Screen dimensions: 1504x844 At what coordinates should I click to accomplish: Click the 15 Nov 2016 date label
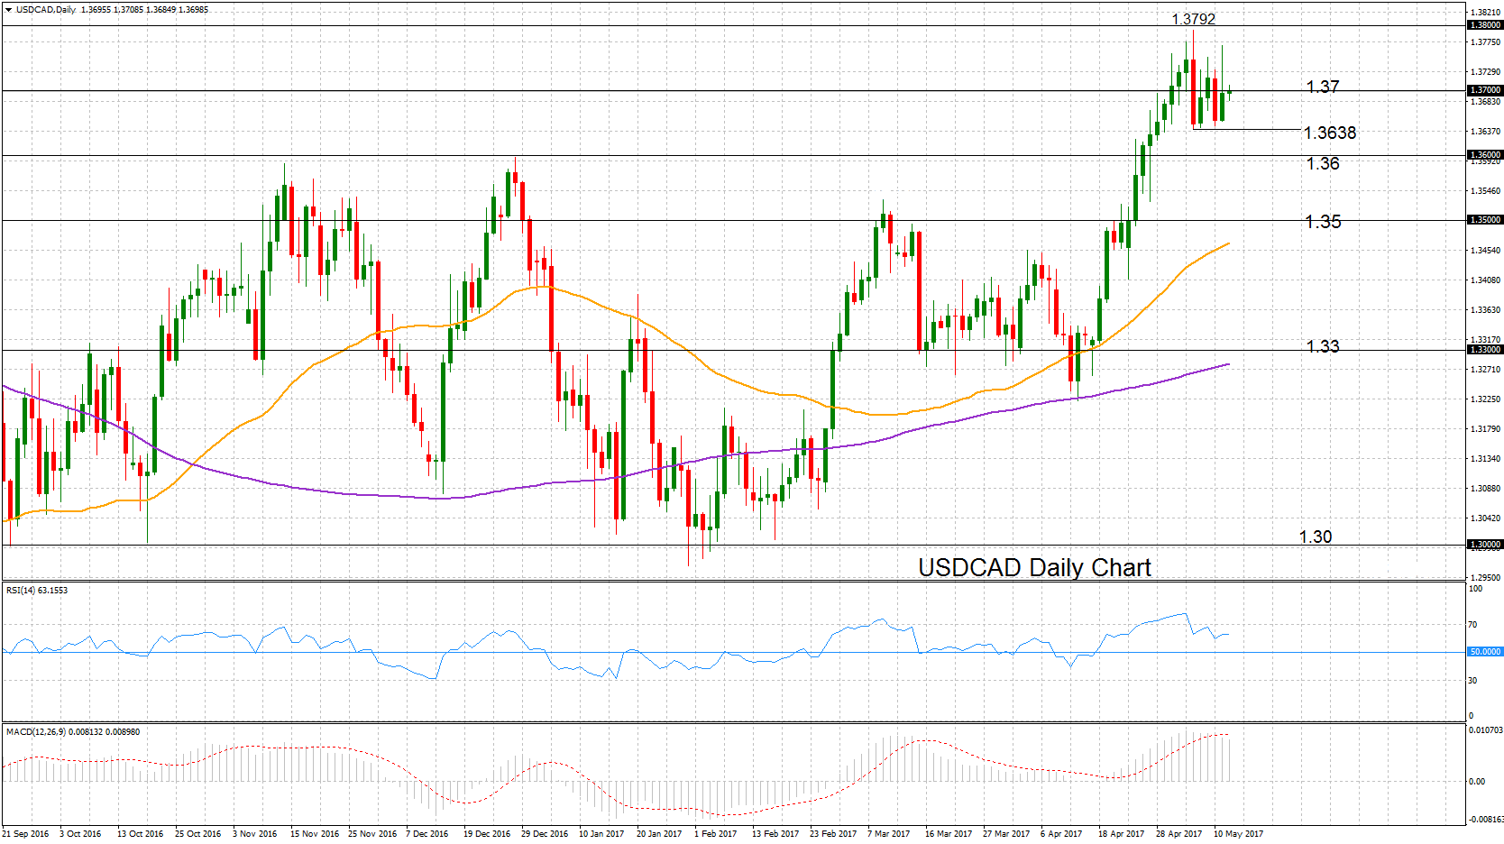(314, 834)
